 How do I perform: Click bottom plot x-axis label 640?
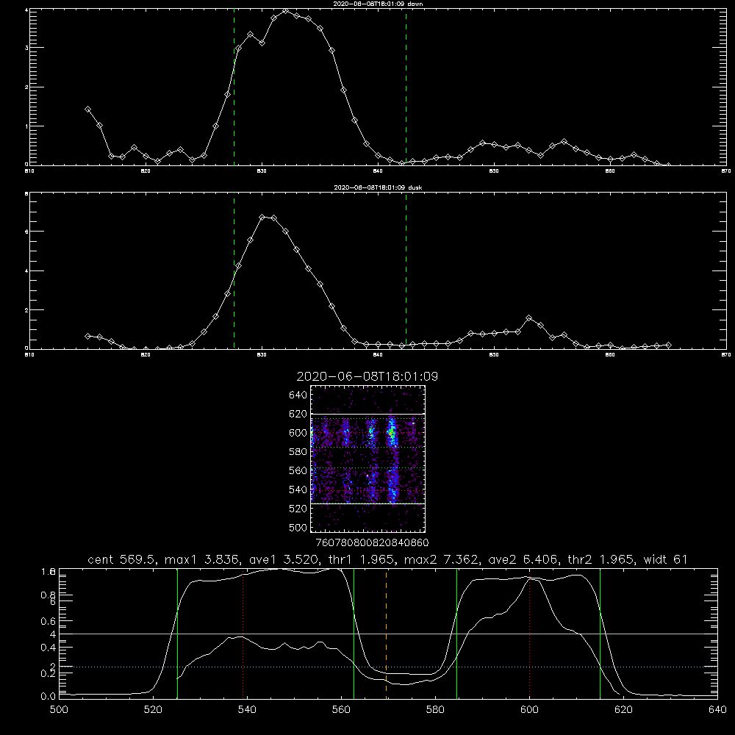pyautogui.click(x=717, y=710)
